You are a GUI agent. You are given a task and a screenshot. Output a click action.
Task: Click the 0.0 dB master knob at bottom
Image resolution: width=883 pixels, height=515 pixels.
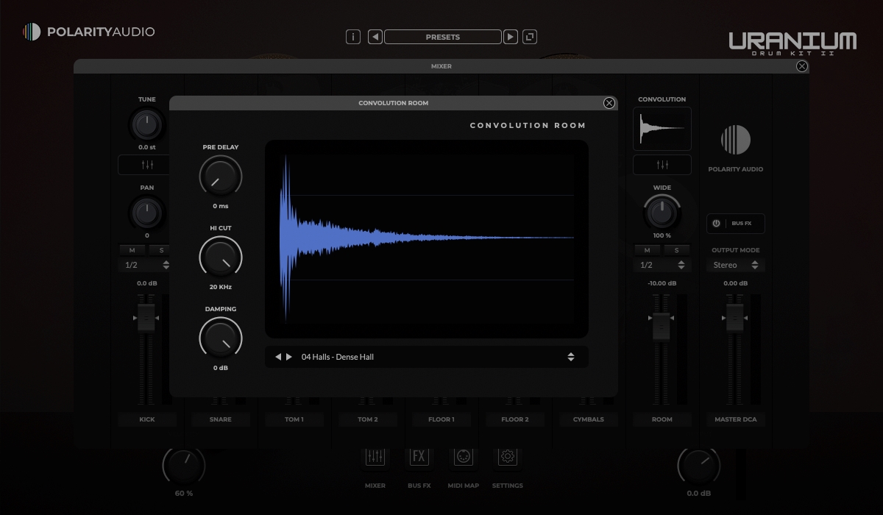point(699,465)
